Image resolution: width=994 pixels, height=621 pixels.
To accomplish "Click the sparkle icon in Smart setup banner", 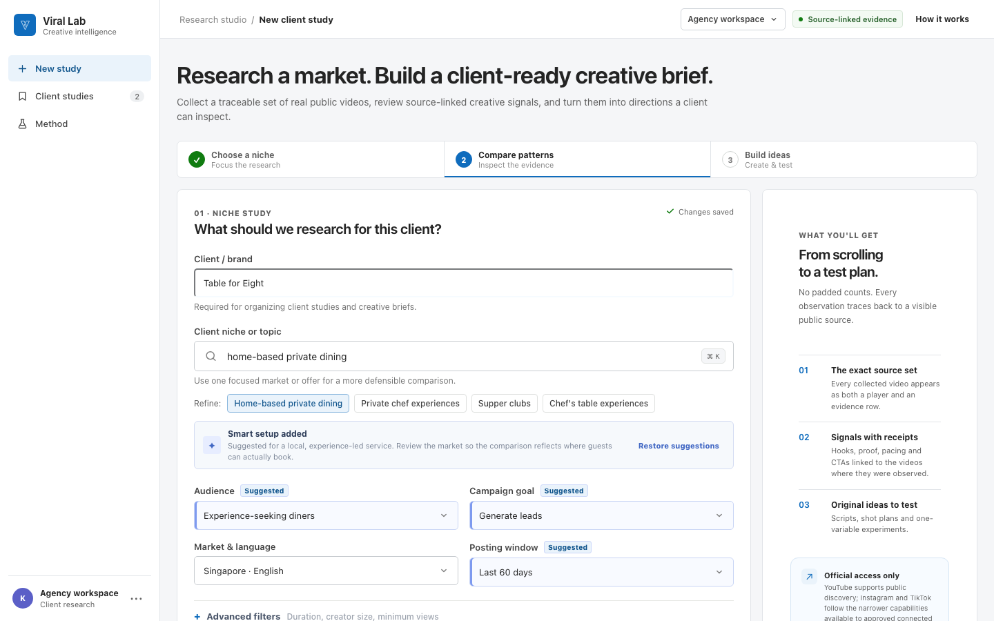I will (212, 446).
